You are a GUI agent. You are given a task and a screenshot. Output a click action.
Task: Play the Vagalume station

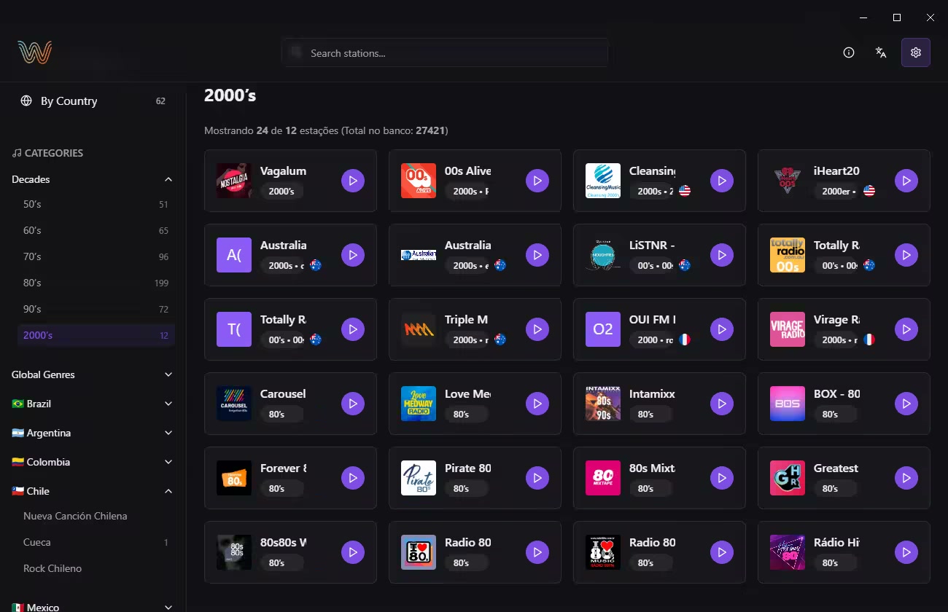pos(353,181)
